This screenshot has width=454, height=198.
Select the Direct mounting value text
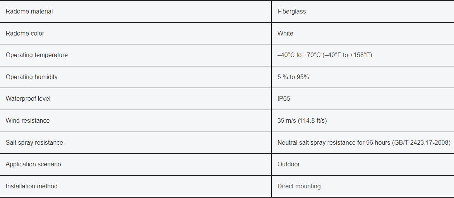[299, 186]
